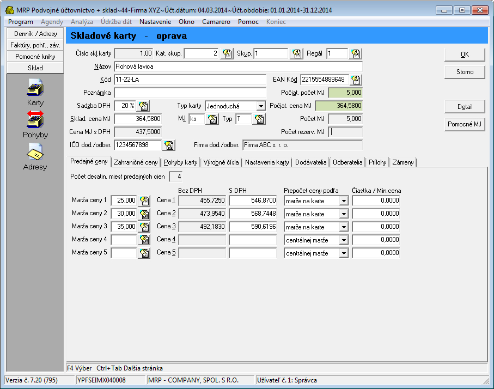The image size is (494, 389).
Task: Click the Detail button
Action: [465, 107]
